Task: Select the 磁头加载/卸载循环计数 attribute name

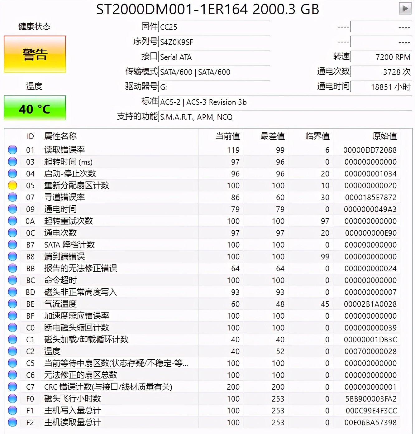Action: pos(86,340)
